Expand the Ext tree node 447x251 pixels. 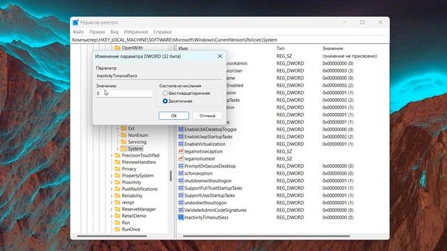point(117,128)
